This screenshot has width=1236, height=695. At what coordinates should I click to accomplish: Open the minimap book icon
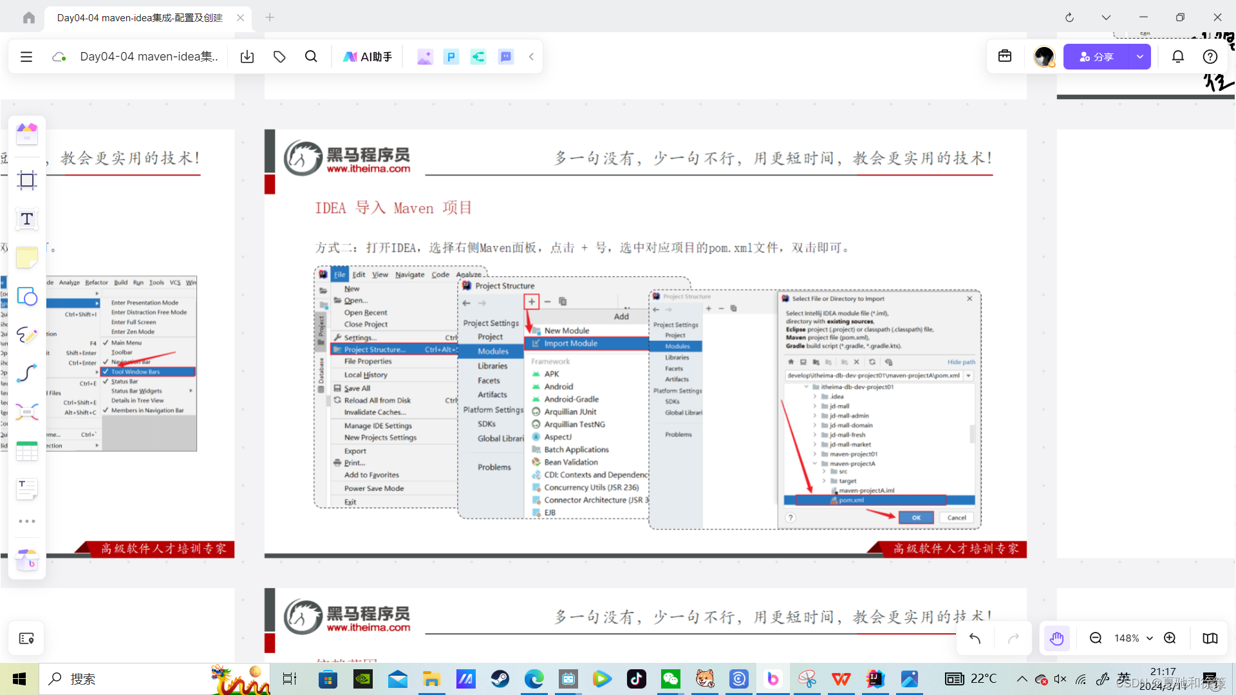coord(1210,638)
